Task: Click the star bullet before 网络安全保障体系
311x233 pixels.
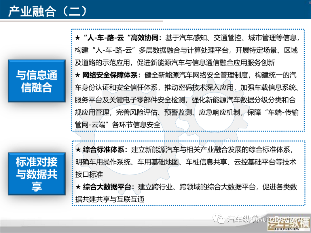Action: pos(77,75)
